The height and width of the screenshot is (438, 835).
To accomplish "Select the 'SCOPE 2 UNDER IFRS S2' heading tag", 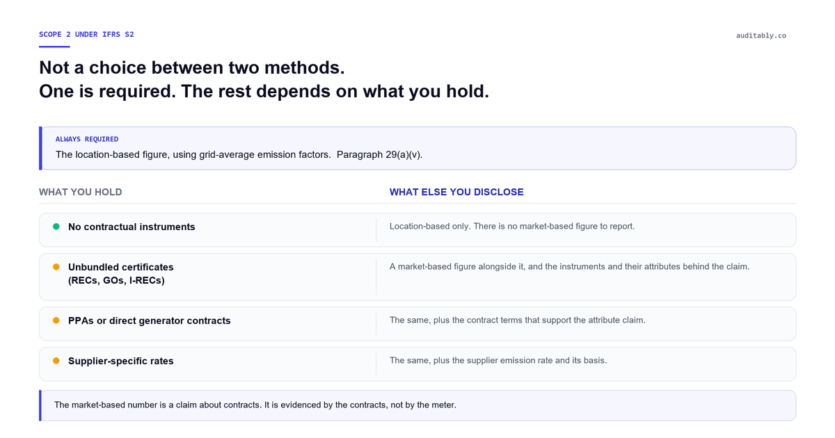I will tap(86, 34).
